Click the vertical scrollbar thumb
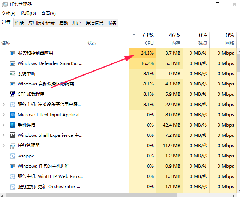 [239, 63]
